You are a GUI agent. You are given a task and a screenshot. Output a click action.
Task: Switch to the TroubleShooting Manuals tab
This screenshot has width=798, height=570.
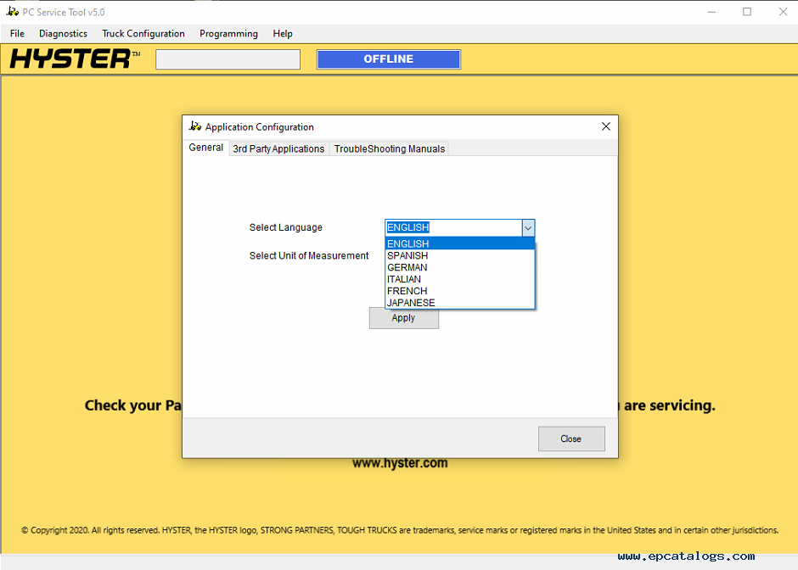[389, 148]
